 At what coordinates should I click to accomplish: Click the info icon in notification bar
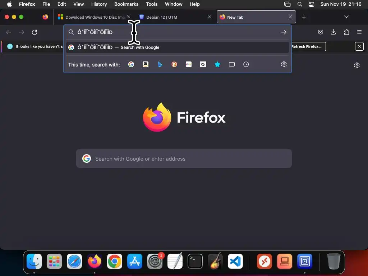(10, 46)
